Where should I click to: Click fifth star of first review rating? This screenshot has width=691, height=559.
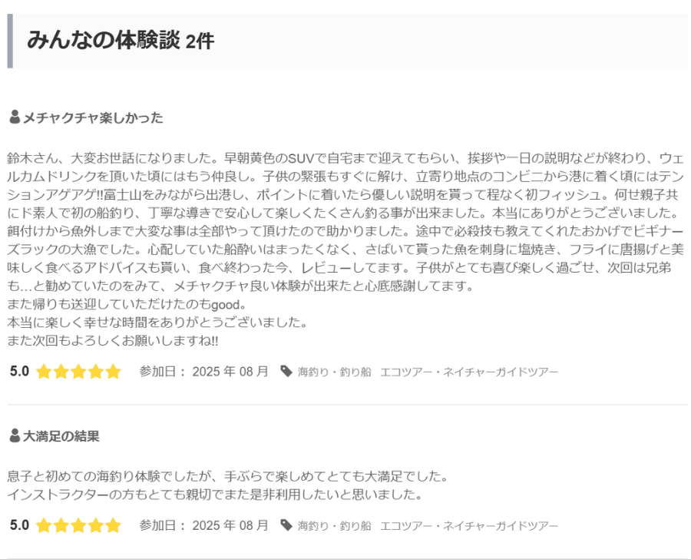point(113,372)
